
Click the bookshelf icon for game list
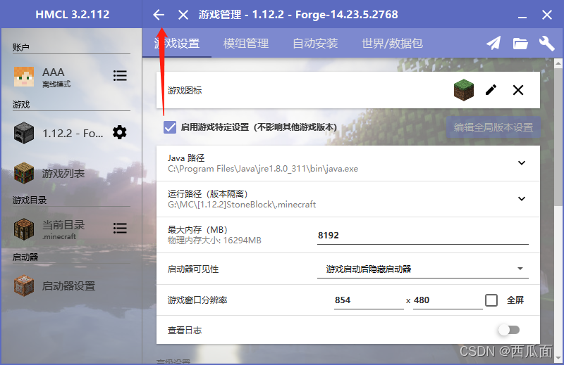(x=24, y=173)
